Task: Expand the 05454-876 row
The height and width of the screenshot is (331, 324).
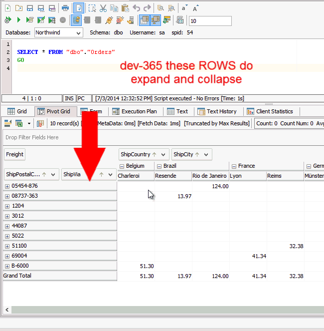Action: (7, 186)
